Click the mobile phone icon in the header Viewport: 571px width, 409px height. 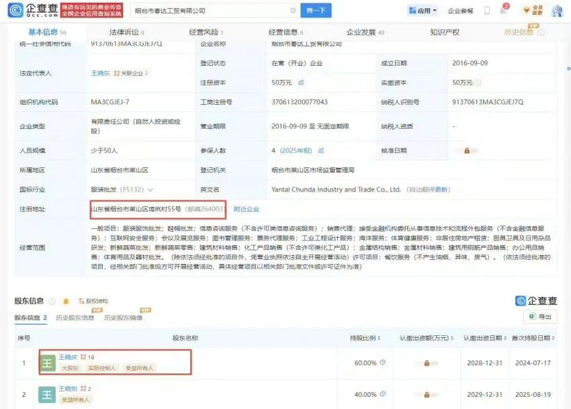(x=487, y=11)
